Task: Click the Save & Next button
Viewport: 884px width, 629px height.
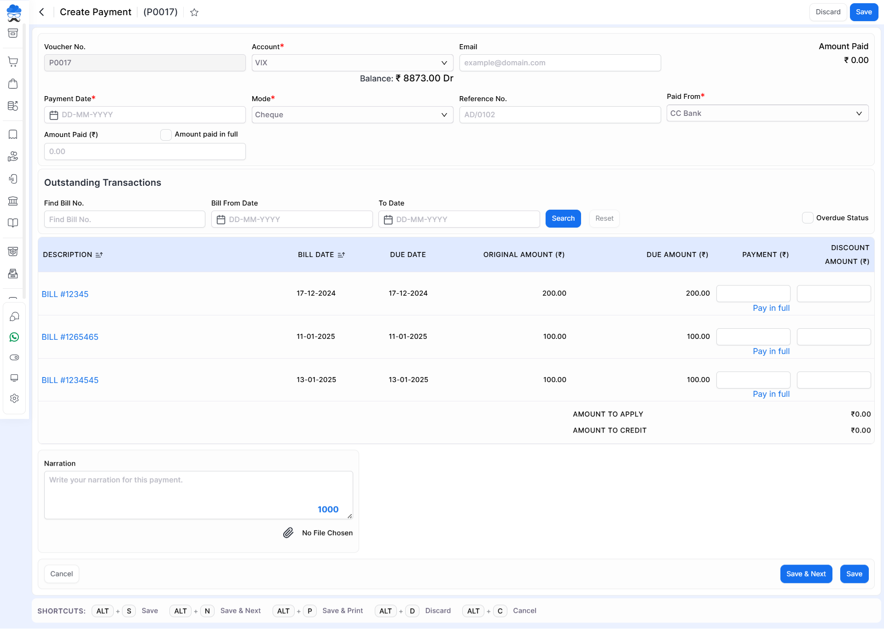Action: click(x=806, y=574)
